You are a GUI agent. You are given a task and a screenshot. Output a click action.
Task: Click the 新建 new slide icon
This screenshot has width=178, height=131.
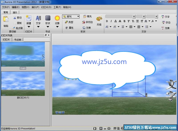coord(29,18)
